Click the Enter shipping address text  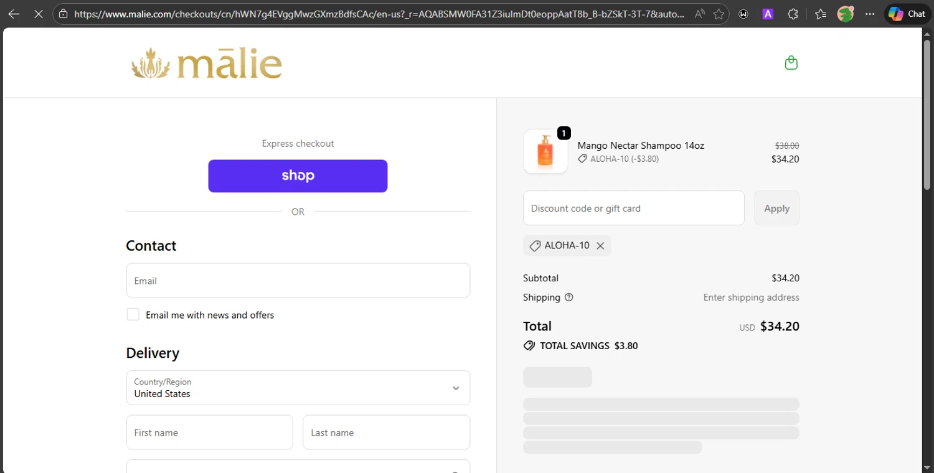[x=751, y=297]
